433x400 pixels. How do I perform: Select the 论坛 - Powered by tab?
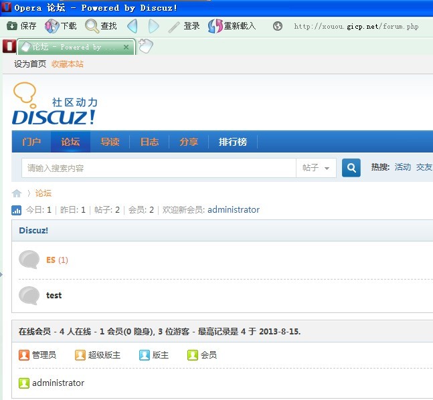(x=76, y=47)
